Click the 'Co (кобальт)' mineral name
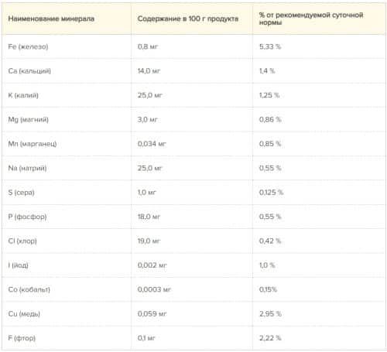The image size is (387, 352). coord(29,289)
